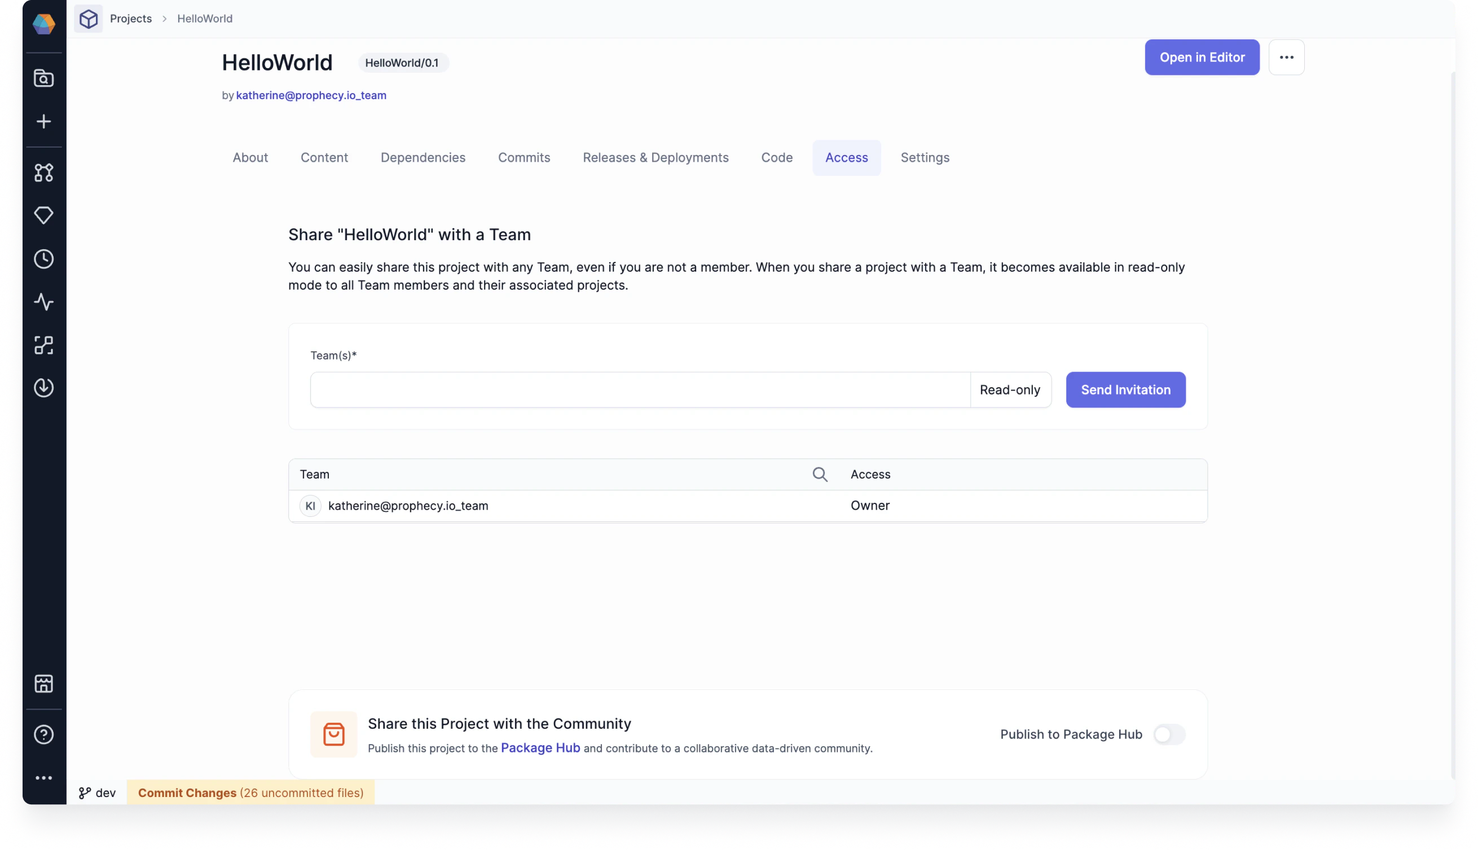Open the Package Hub link in the community section
Image resolution: width=1478 pixels, height=850 pixels.
540,748
